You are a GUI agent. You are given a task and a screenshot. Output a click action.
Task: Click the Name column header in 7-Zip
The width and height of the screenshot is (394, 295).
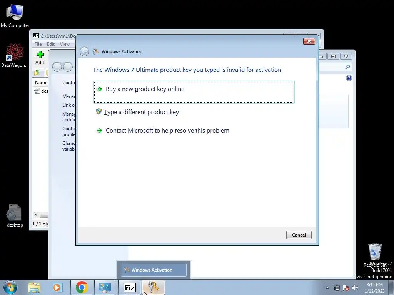[41, 83]
